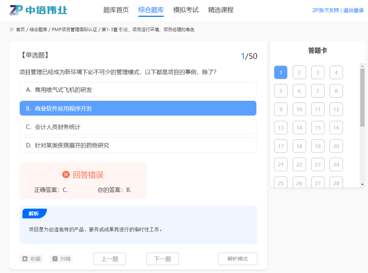Click the 中培伟业 logo icon

pyautogui.click(x=16, y=10)
